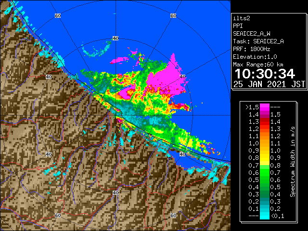The image size is (308, 231).
Task: Click the 'ilts2' radar name text
Action: tap(242, 18)
